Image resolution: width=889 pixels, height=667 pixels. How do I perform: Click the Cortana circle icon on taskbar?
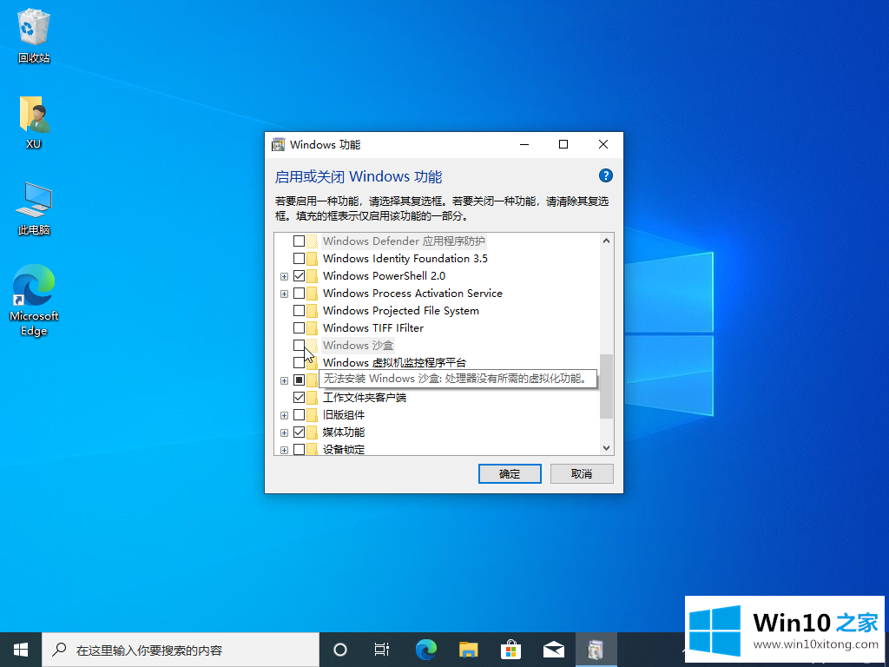(340, 650)
